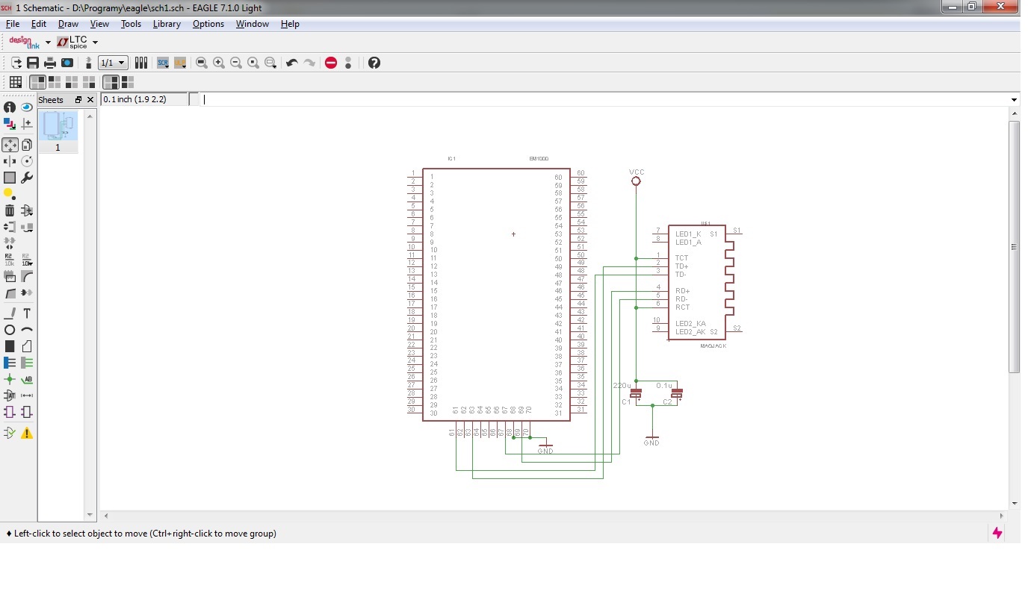Zoom in with the magnifier plus icon
The width and height of the screenshot is (1034, 591).
tap(219, 63)
